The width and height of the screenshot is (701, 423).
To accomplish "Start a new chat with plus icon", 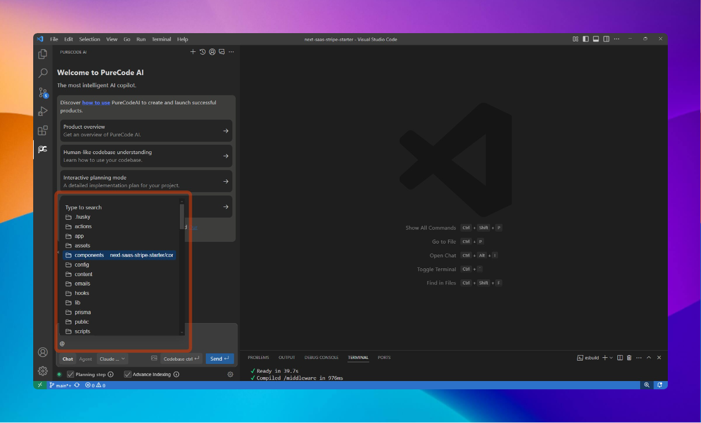I will (193, 52).
